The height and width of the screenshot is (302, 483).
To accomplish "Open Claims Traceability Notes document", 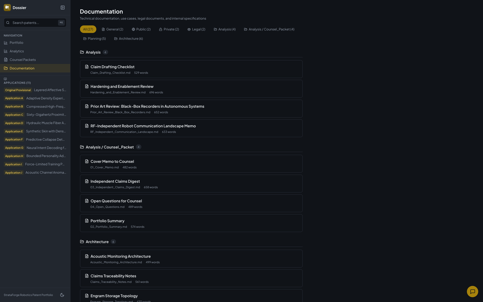I will click(x=191, y=278).
